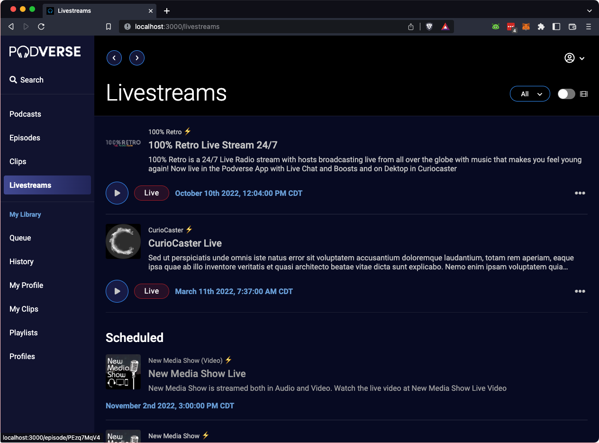
Task: Open the MetaMask extension icon
Action: [x=526, y=27]
